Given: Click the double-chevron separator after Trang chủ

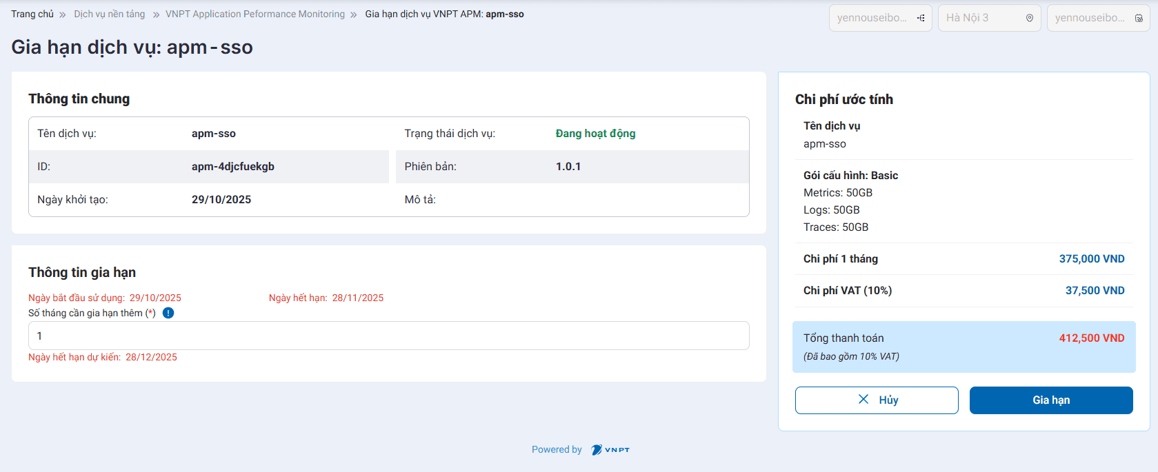Looking at the screenshot, I should [63, 14].
